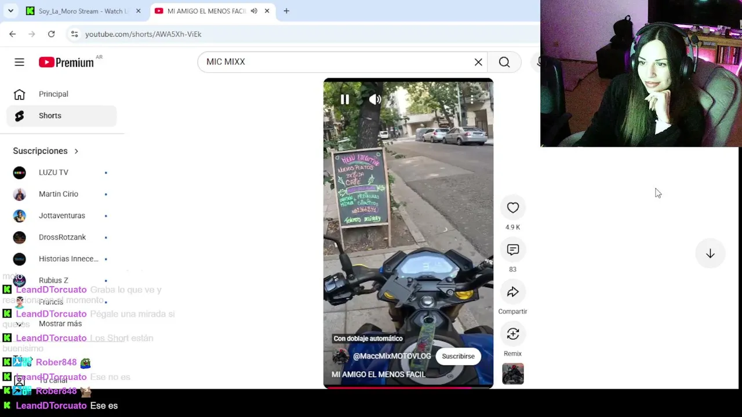The height and width of the screenshot is (417, 742).
Task: Click the magnifier search button
Action: coord(504,62)
